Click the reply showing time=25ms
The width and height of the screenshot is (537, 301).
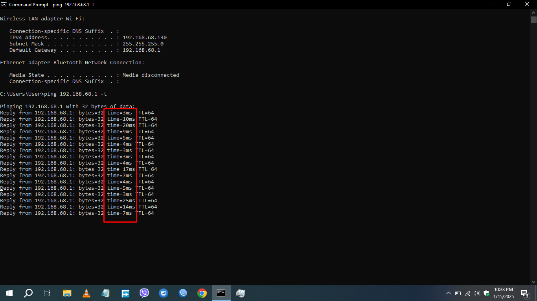click(x=79, y=201)
